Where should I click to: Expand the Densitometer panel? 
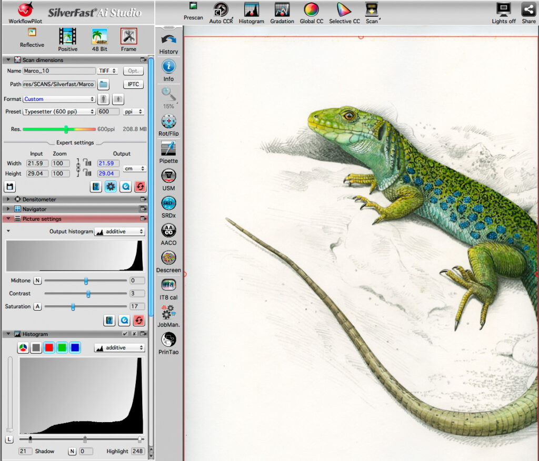tap(8, 200)
